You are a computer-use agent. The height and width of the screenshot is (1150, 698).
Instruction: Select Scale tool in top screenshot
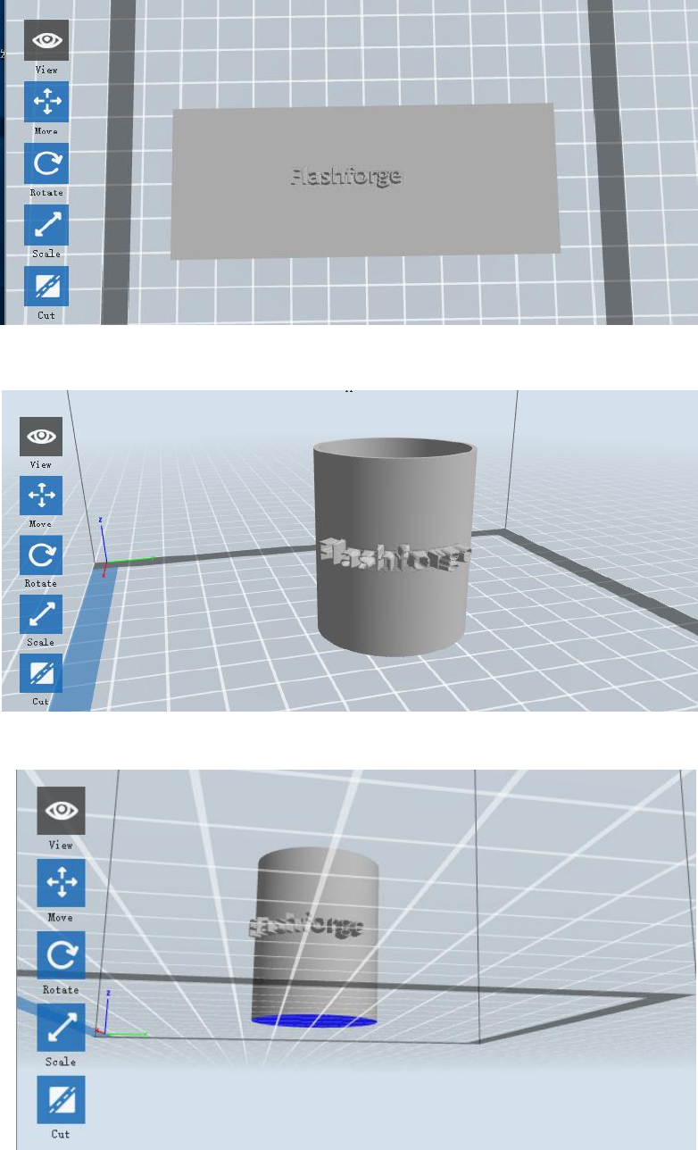(46, 225)
